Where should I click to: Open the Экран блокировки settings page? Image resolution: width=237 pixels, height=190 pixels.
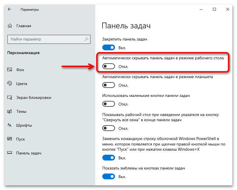34,97
